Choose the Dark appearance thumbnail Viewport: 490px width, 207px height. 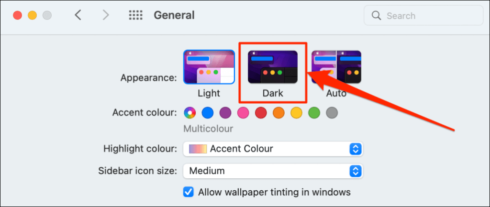[x=273, y=67]
